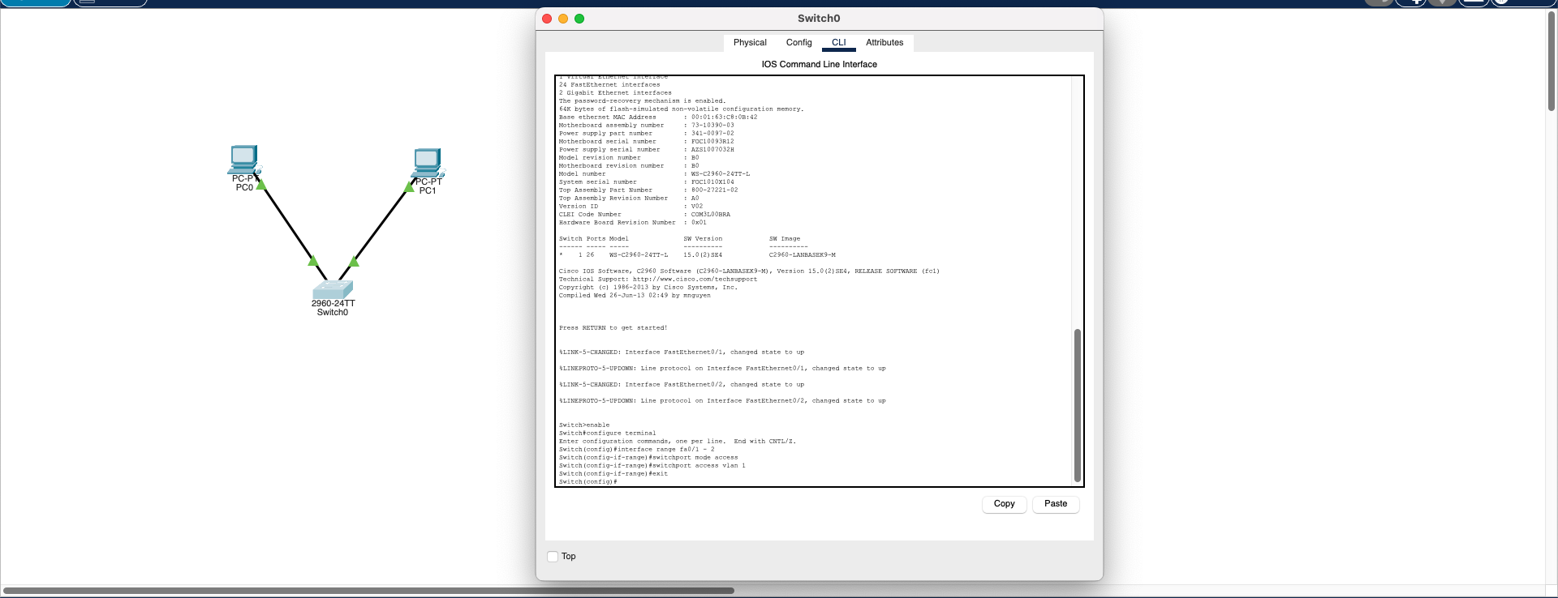Select the PC1 computer icon
The height and width of the screenshot is (598, 1558).
[x=427, y=163]
